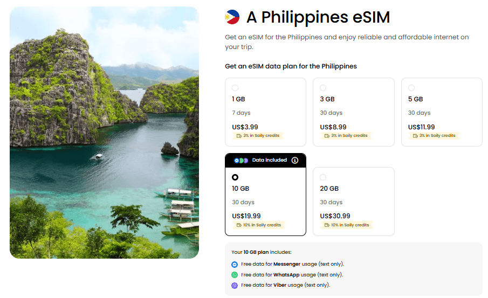Click the app icons cluster beside Data included
This screenshot has width=488, height=298.
tap(241, 160)
